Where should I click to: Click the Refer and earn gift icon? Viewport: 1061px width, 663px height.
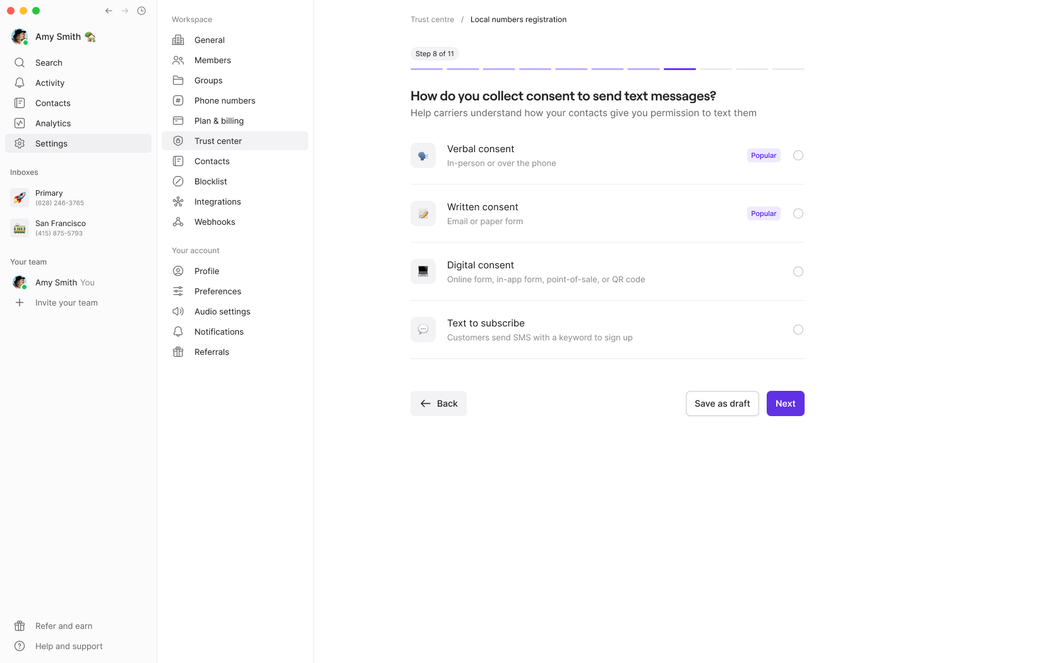tap(20, 626)
